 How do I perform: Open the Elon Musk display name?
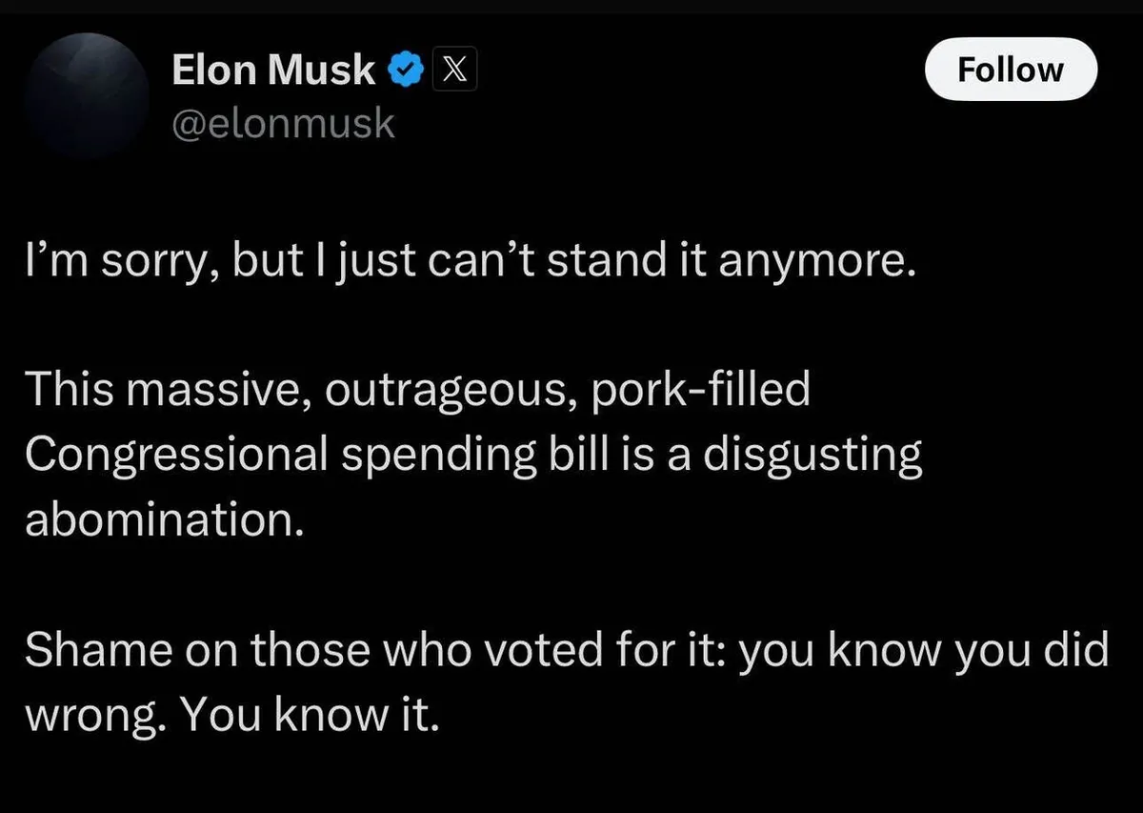[x=273, y=70]
